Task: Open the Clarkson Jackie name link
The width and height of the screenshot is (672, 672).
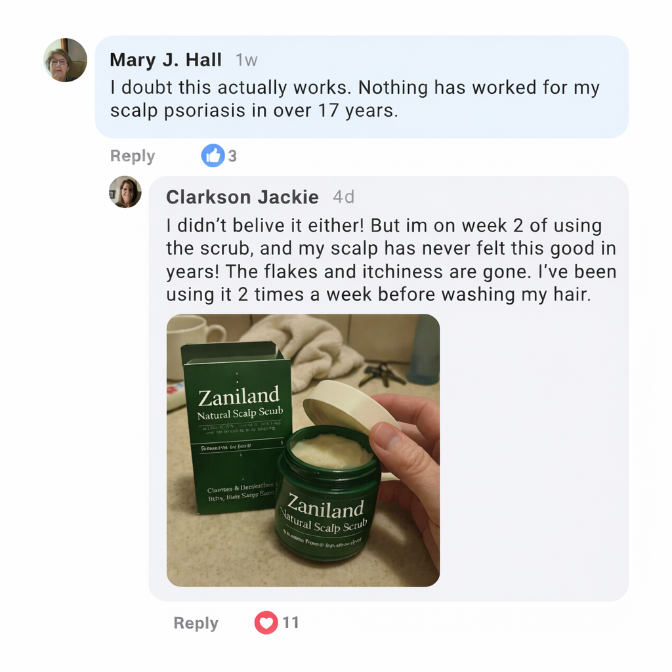Action: click(x=242, y=197)
